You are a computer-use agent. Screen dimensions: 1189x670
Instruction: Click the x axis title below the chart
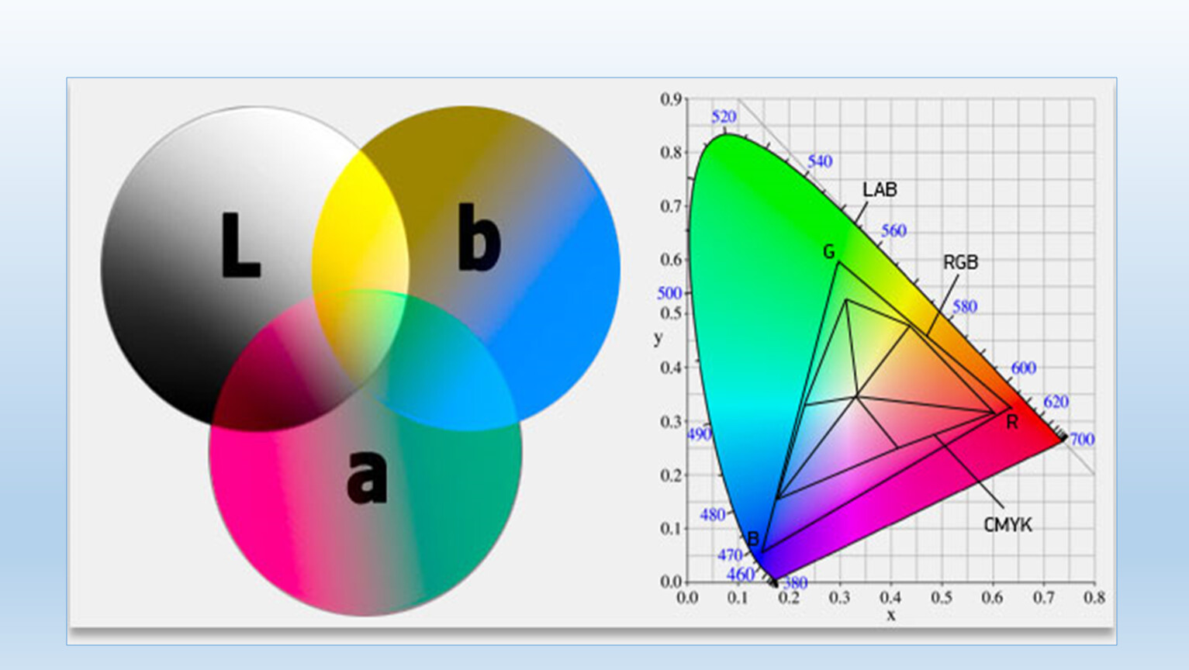[890, 616]
